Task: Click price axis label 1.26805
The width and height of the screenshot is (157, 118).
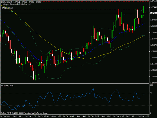Action: (153, 26)
